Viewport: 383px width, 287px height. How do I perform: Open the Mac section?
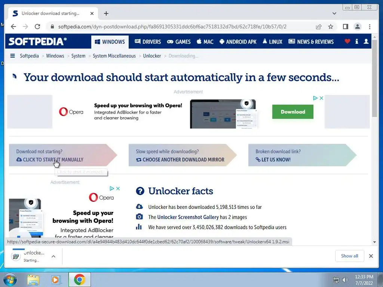tap(205, 42)
